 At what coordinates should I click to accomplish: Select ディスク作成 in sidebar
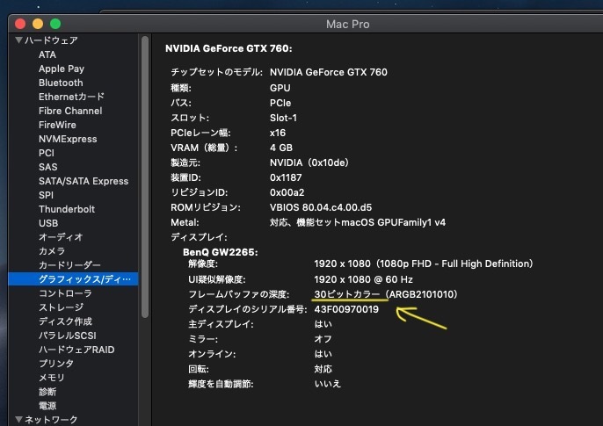65,321
